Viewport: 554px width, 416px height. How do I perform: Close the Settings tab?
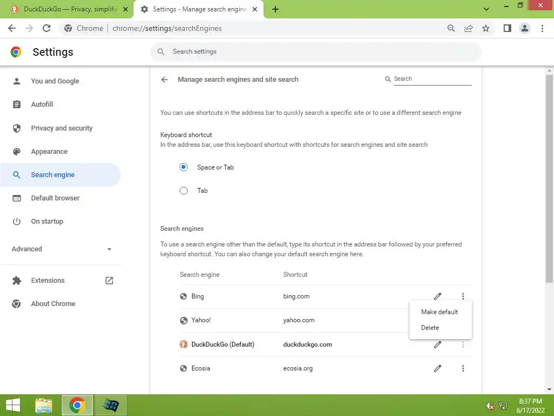pos(255,10)
